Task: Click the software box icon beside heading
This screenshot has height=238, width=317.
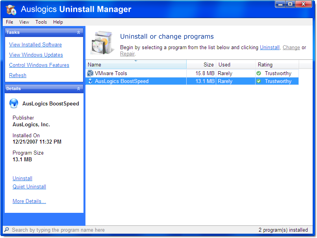Action: 102,43
